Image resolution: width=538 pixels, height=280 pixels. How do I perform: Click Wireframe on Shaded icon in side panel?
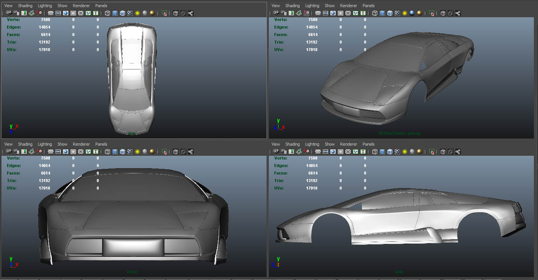coord(390,152)
